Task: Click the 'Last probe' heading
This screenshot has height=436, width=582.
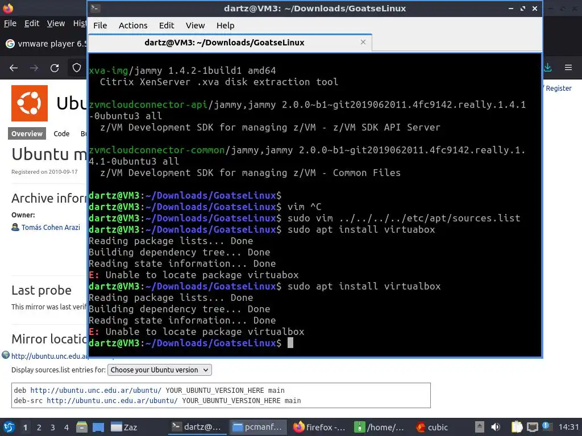Action: coord(41,290)
